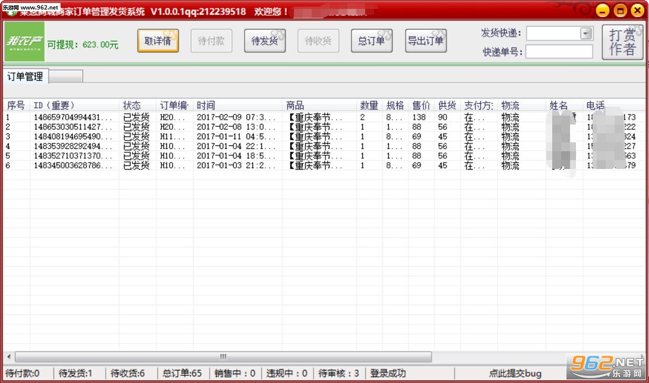The width and height of the screenshot is (649, 383).
Task: Click the 待发货:1 status entry
Action: coord(75,374)
